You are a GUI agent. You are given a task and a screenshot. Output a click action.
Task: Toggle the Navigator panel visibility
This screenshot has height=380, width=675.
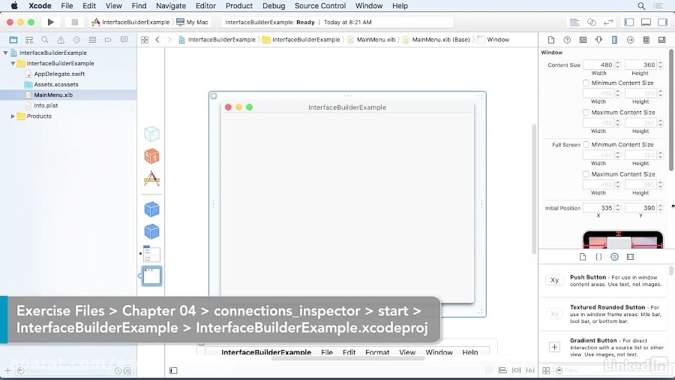(629, 22)
